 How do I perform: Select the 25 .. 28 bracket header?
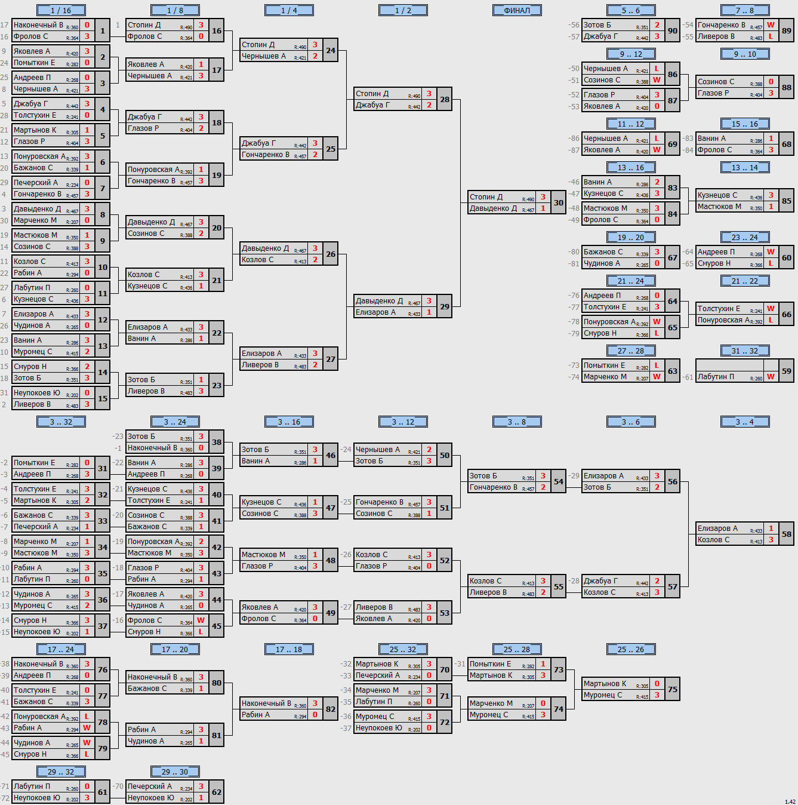click(517, 649)
